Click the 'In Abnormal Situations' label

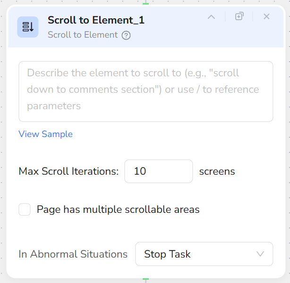coord(73,254)
